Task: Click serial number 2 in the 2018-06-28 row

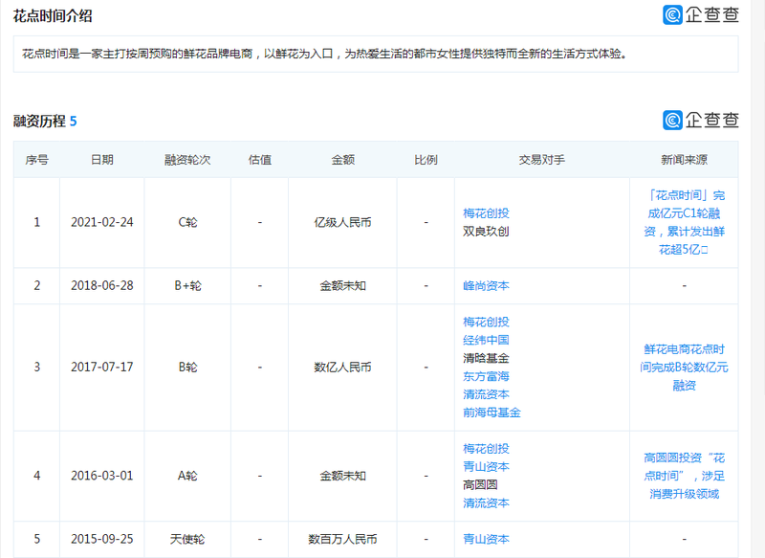Action: coord(36,286)
